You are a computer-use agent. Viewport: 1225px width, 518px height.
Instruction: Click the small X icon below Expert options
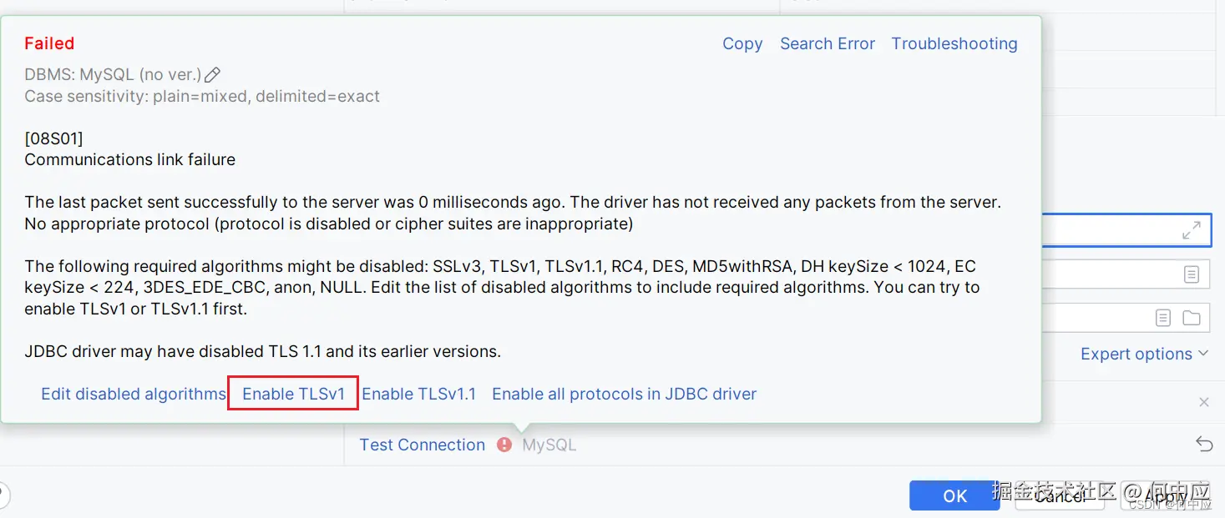click(1204, 402)
